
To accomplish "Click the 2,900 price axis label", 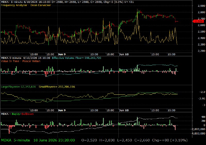I will pyautogui.click(x=201, y=6).
